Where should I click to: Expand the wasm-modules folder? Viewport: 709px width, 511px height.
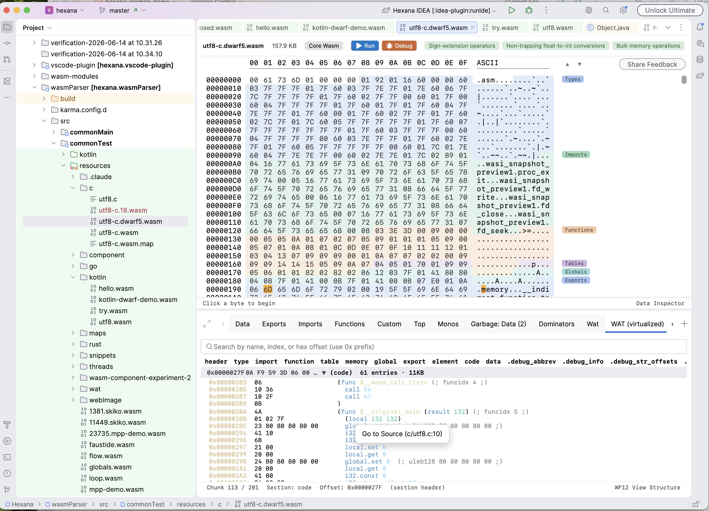tap(34, 76)
